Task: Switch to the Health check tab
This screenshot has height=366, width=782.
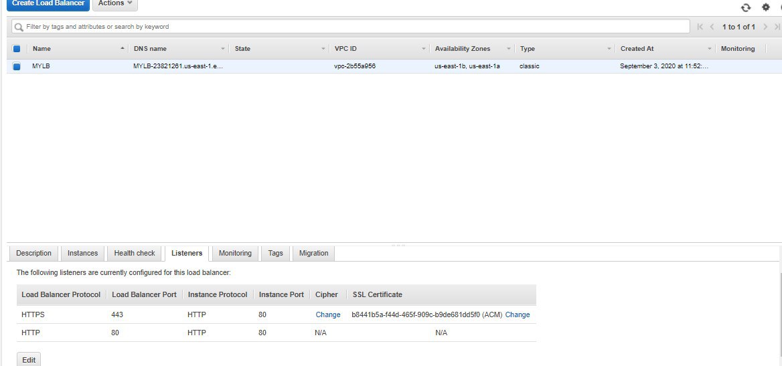Action: (x=135, y=254)
